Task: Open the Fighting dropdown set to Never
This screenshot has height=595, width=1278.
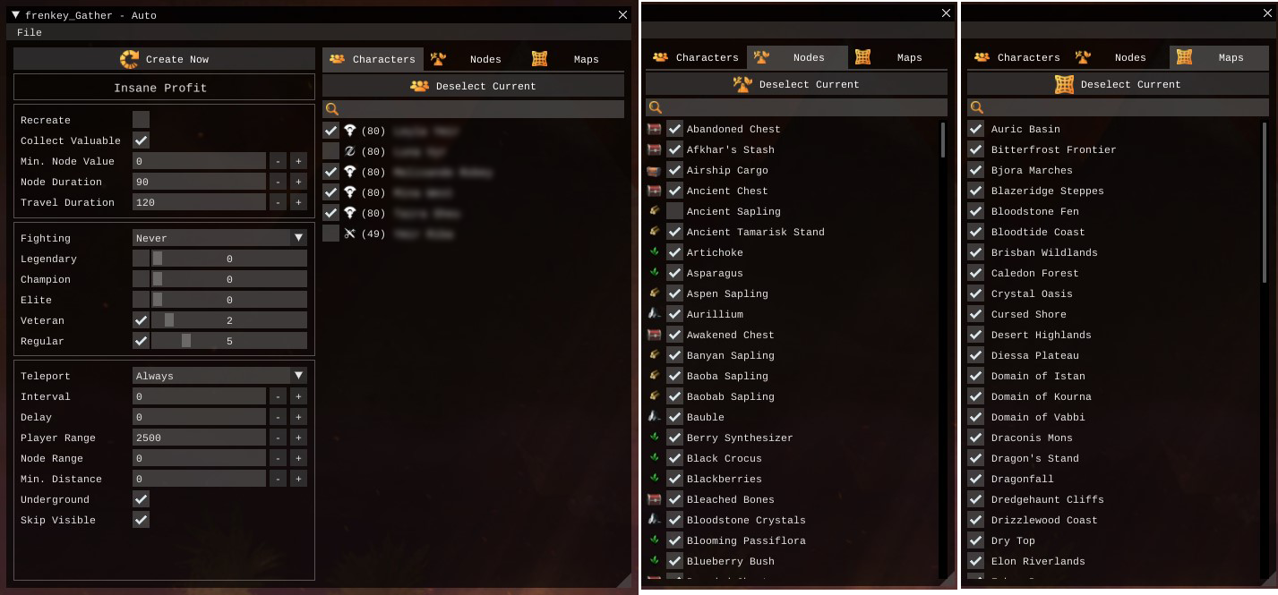Action: [x=219, y=238]
